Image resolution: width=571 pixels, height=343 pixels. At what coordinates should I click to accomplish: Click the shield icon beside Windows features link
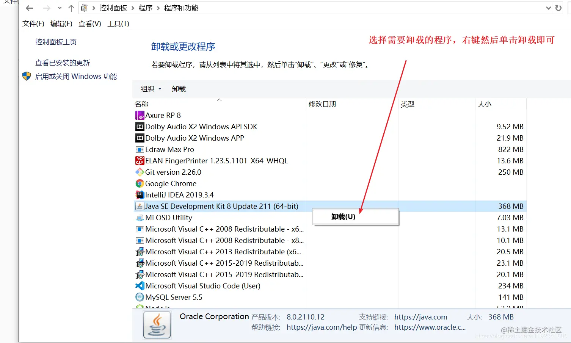pyautogui.click(x=27, y=76)
